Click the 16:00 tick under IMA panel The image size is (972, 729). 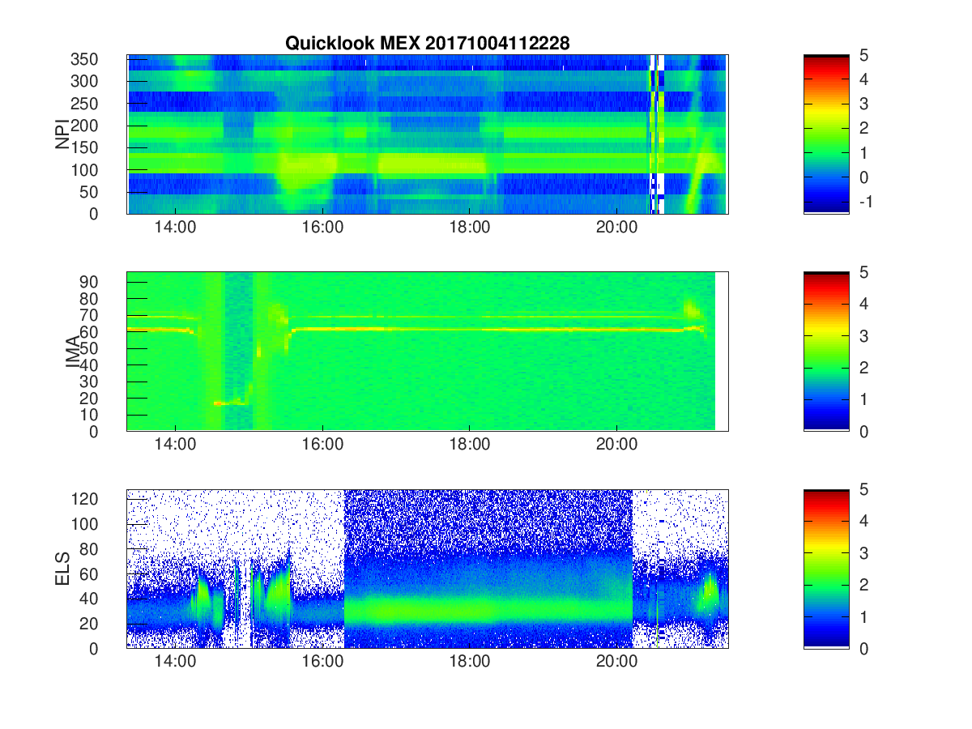click(x=322, y=444)
